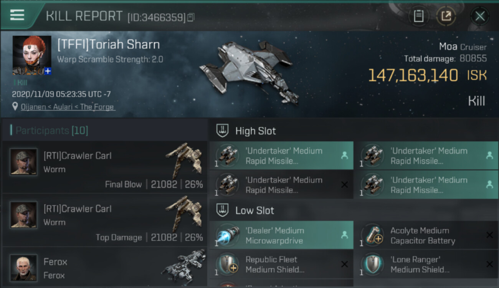Click the clipboard copy report icon
This screenshot has width=499, height=288.
click(x=418, y=16)
